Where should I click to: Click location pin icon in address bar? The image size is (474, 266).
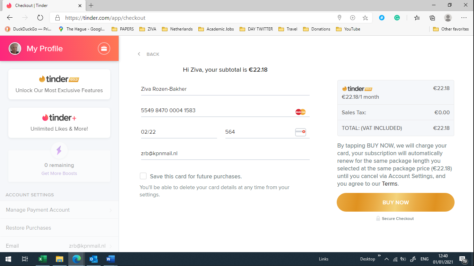pos(339,18)
